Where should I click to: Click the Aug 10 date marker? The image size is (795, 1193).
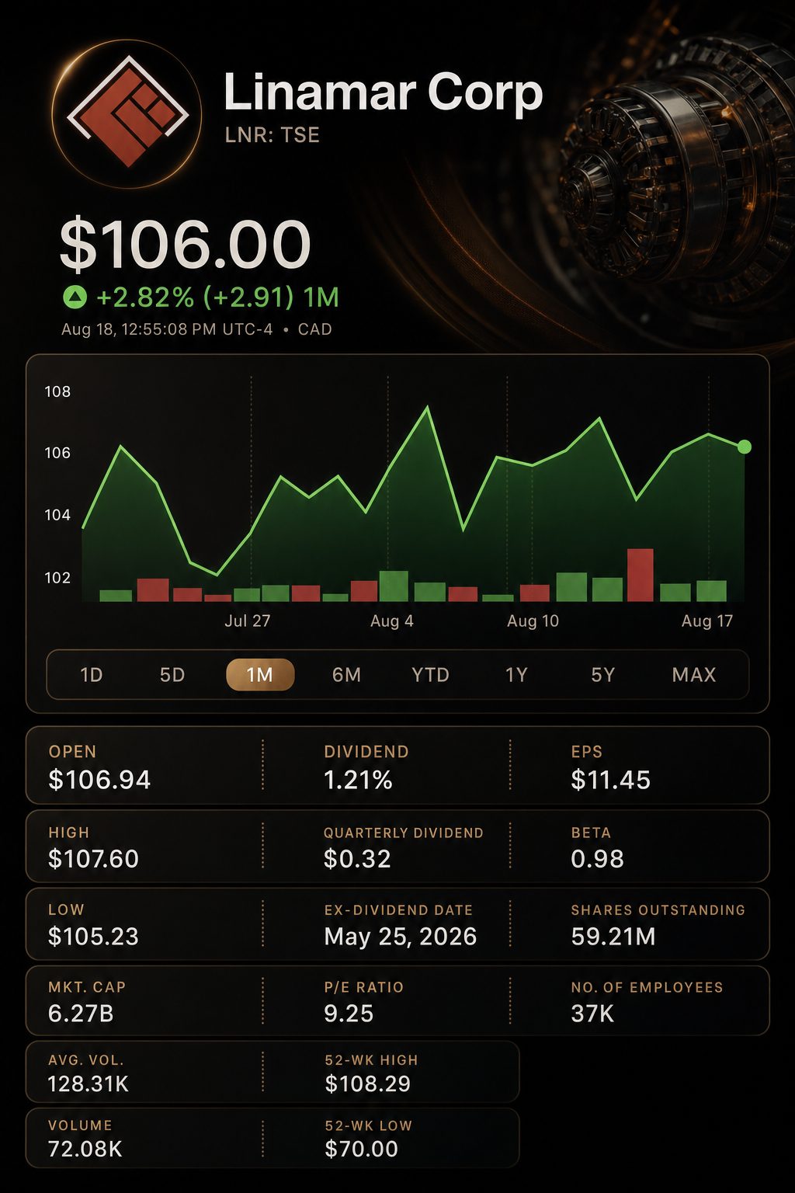(x=533, y=621)
